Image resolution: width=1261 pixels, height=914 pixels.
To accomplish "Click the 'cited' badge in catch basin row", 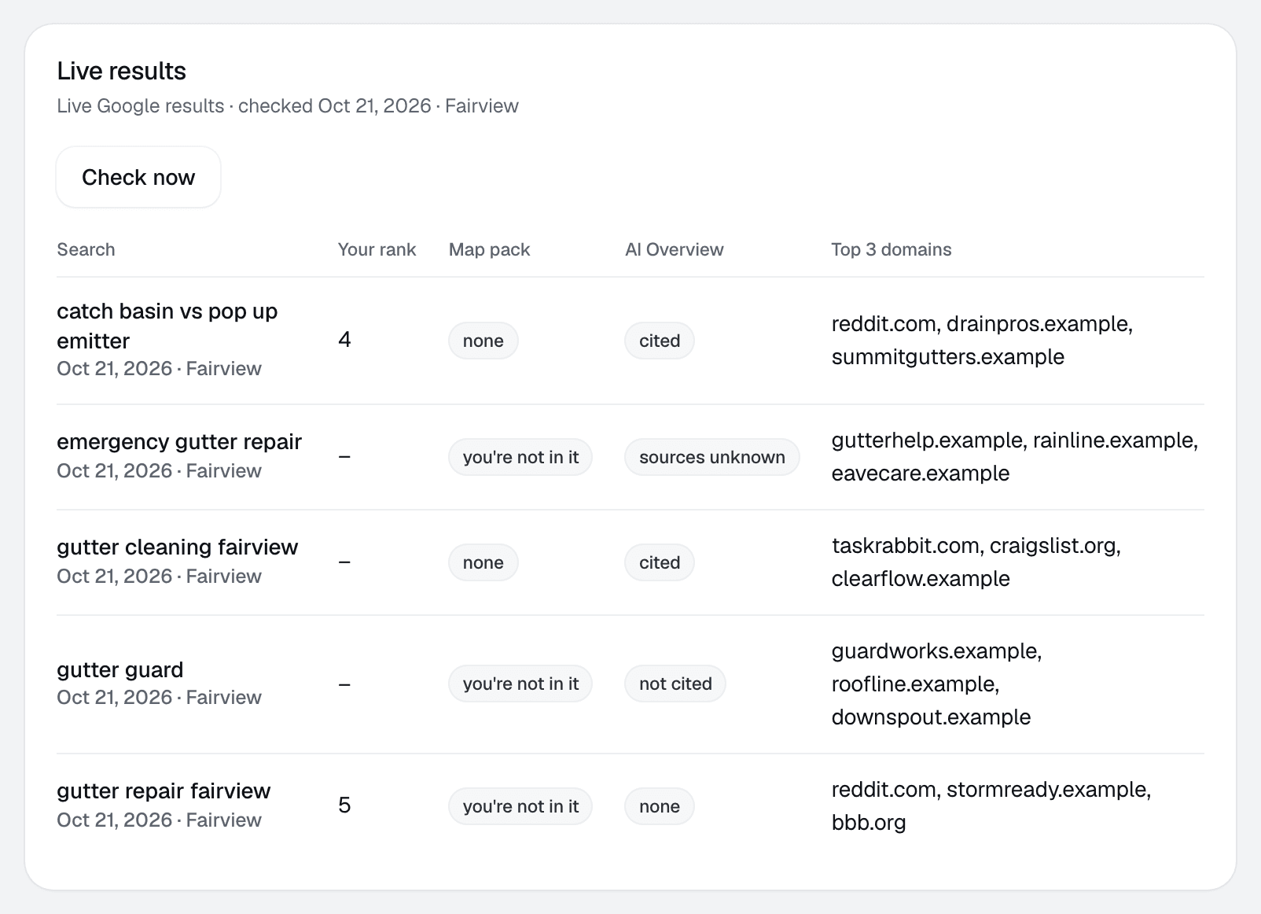I will [x=660, y=341].
